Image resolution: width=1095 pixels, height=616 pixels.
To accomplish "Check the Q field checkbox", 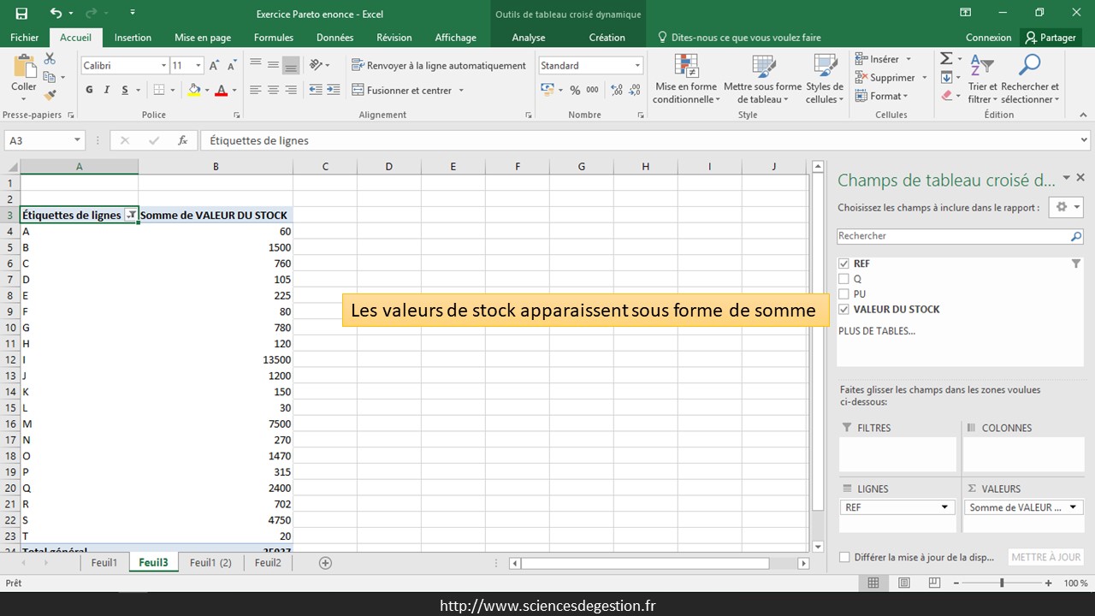I will click(x=844, y=279).
